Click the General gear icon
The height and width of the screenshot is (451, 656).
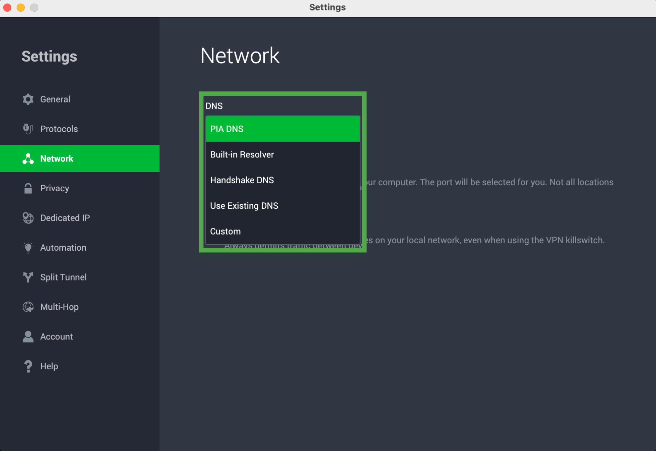click(x=28, y=99)
